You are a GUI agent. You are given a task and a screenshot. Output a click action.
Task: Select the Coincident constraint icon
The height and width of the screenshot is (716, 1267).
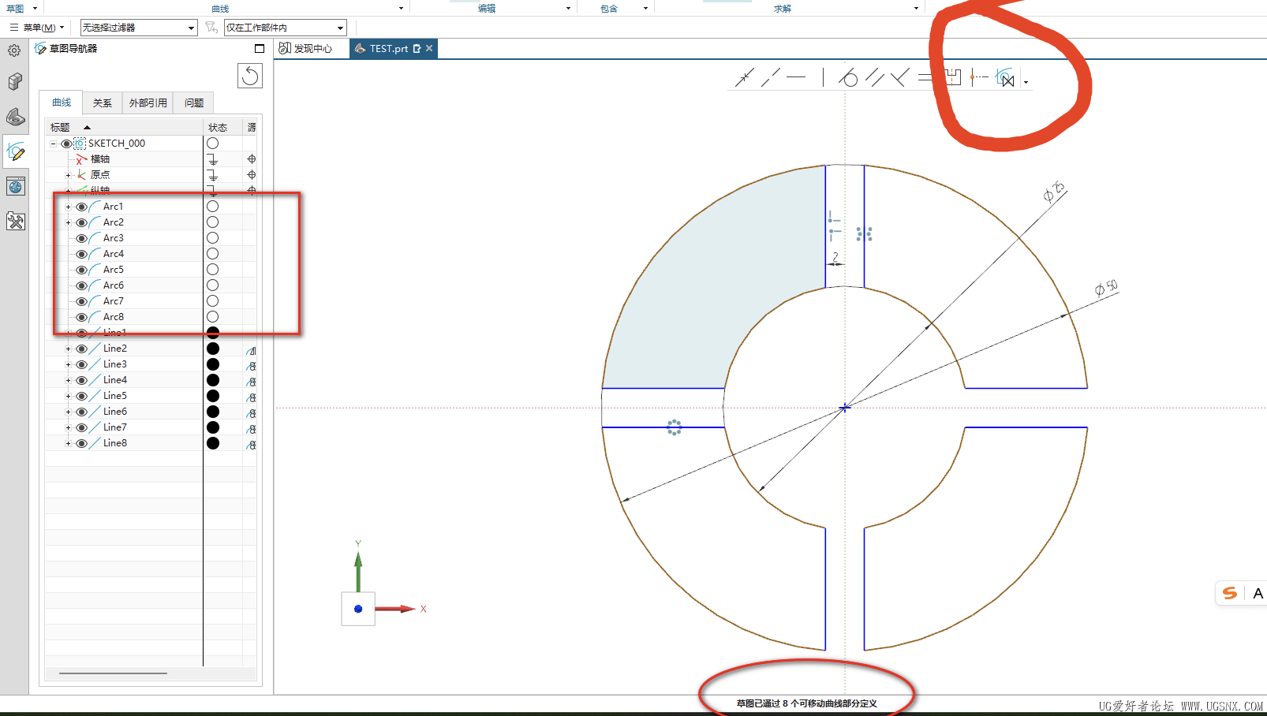[745, 77]
